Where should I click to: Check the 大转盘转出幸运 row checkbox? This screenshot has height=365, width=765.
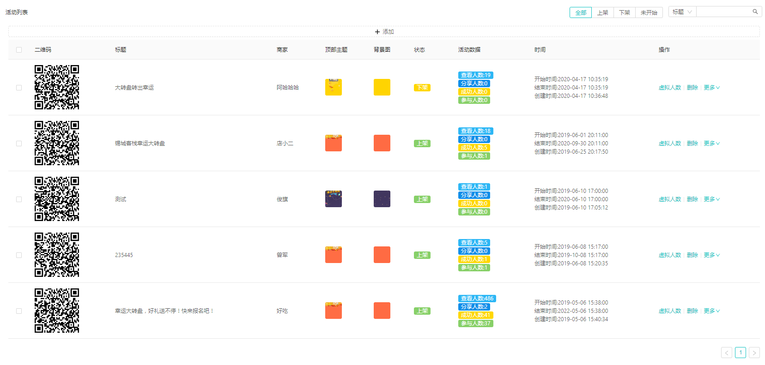point(19,88)
